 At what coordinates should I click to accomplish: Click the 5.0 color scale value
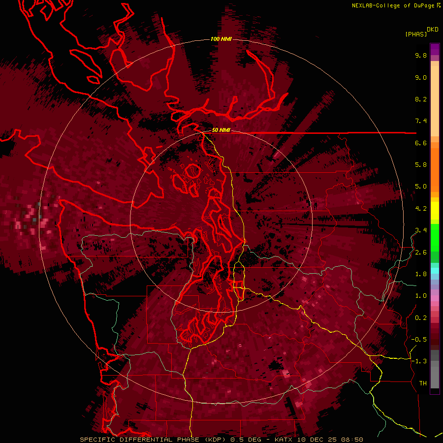tap(421, 187)
